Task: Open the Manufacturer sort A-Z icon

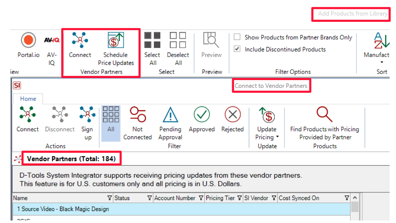Action: (382, 40)
